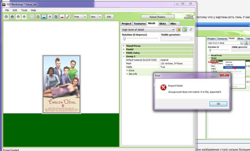Click the TSR Workshop title bar app icon
The width and height of the screenshot is (250, 151).
(4, 4)
